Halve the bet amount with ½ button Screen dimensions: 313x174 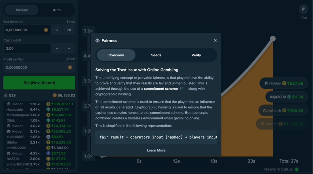[57, 30]
